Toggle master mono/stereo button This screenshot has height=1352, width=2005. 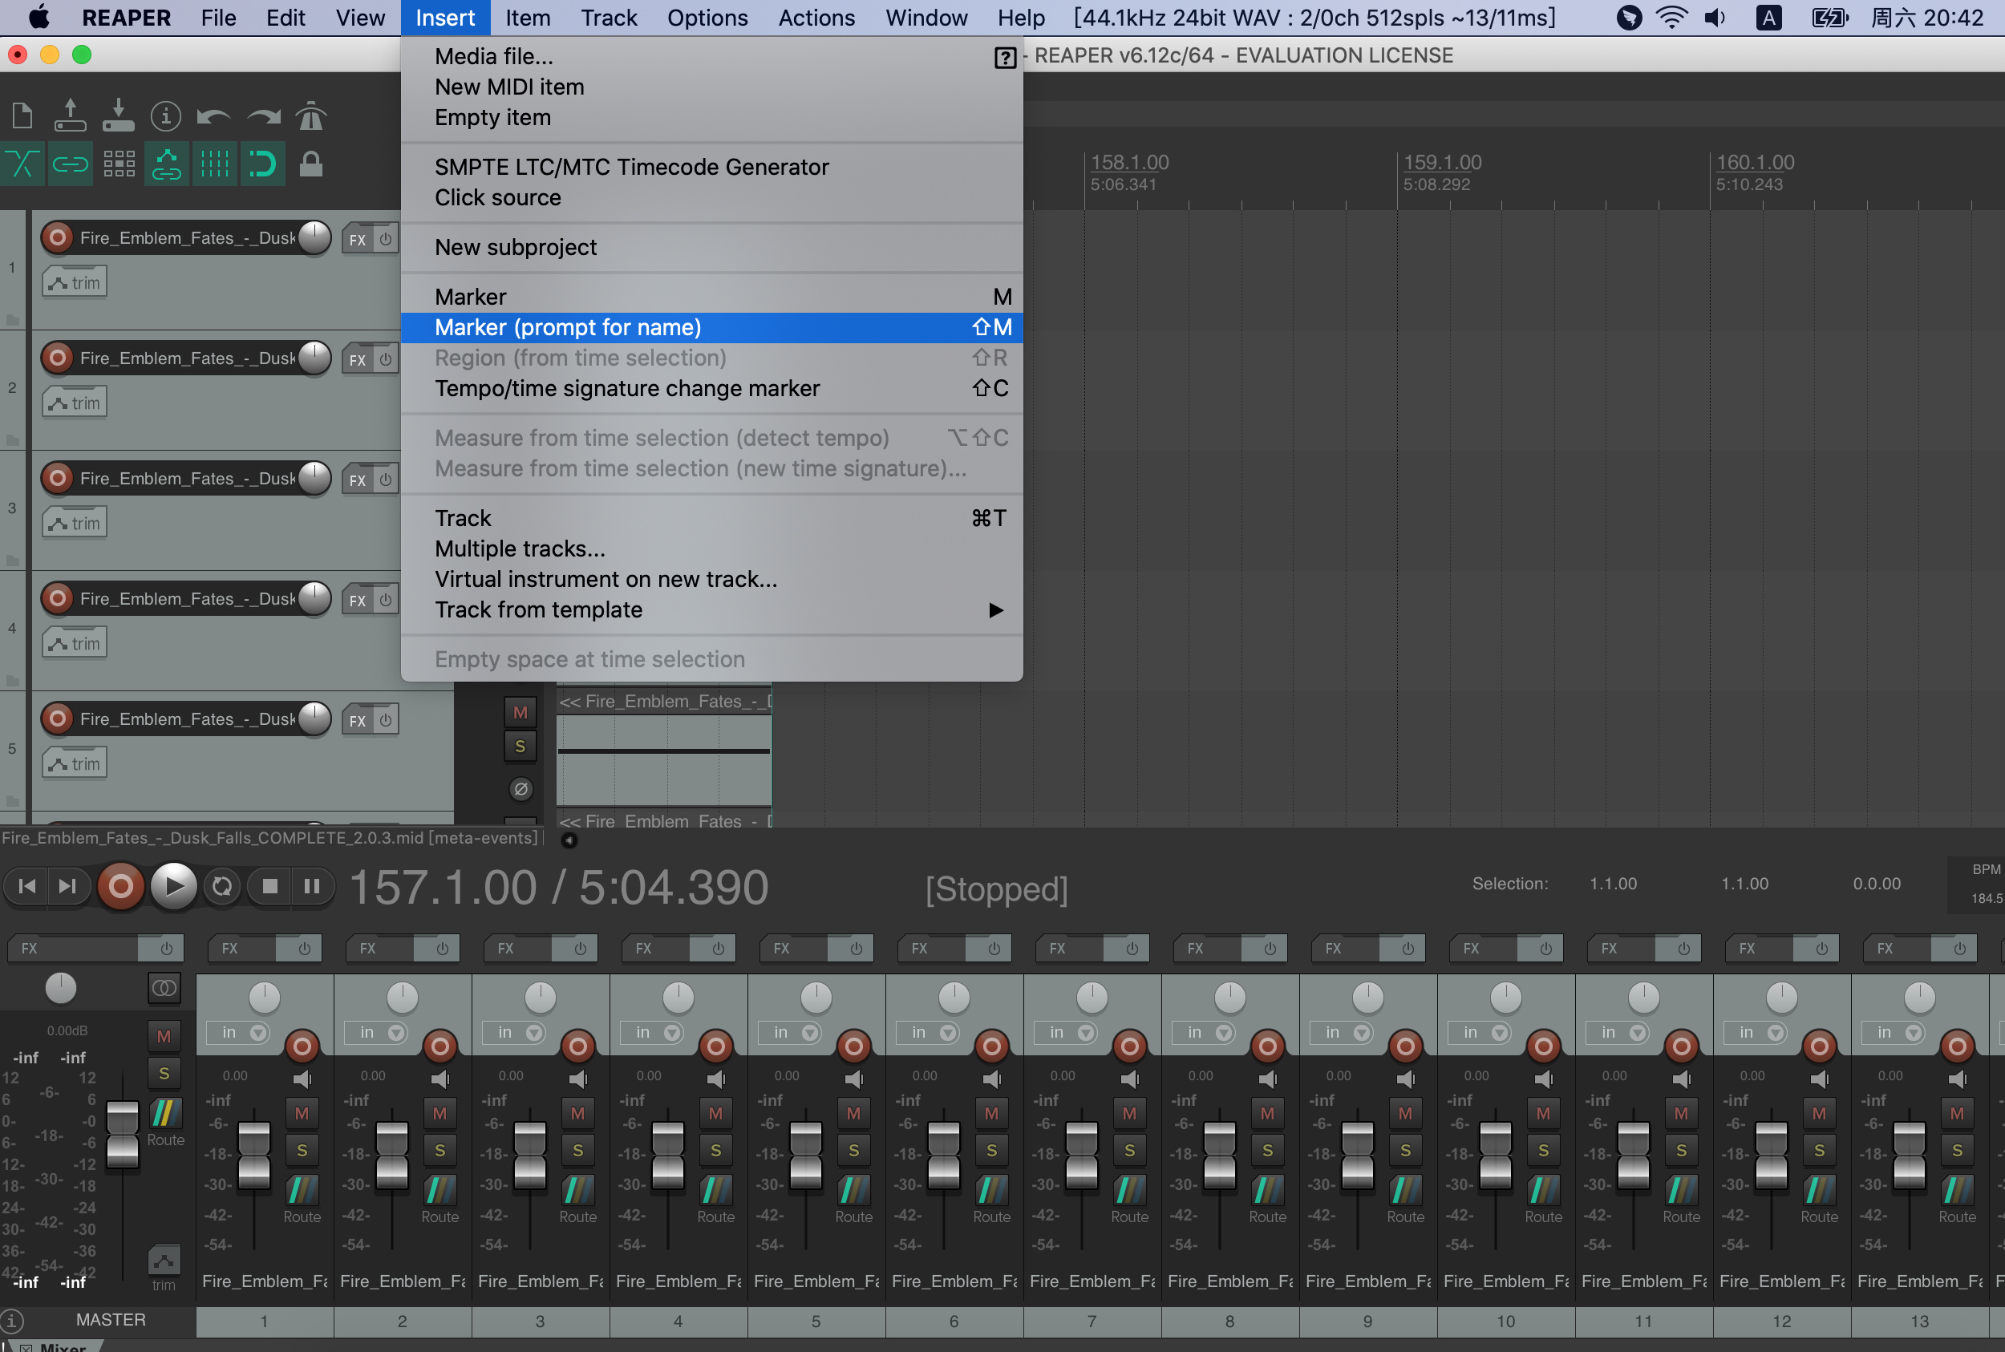pyautogui.click(x=164, y=988)
